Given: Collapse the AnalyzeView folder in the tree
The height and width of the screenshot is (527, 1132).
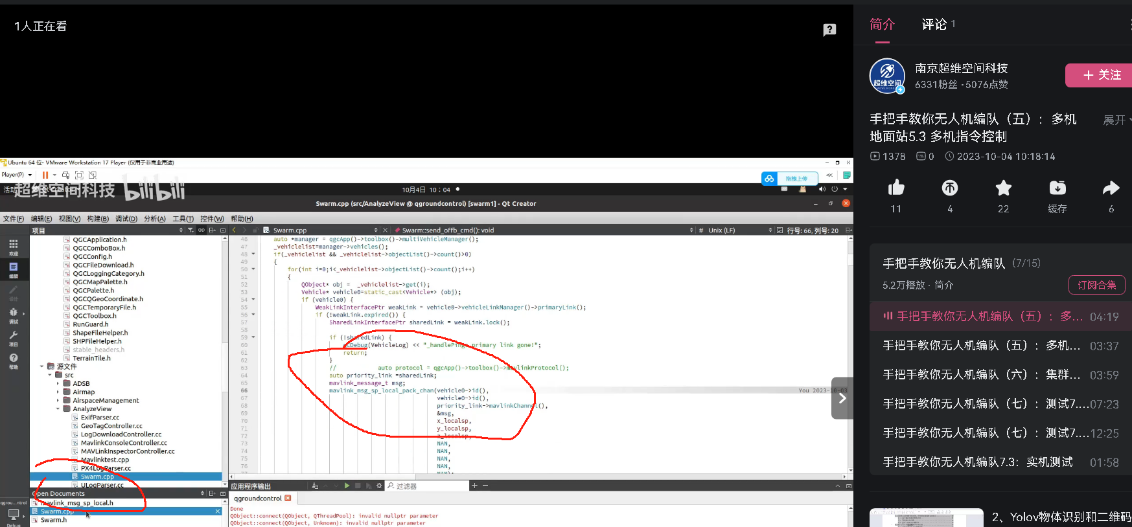Looking at the screenshot, I should coord(58,409).
